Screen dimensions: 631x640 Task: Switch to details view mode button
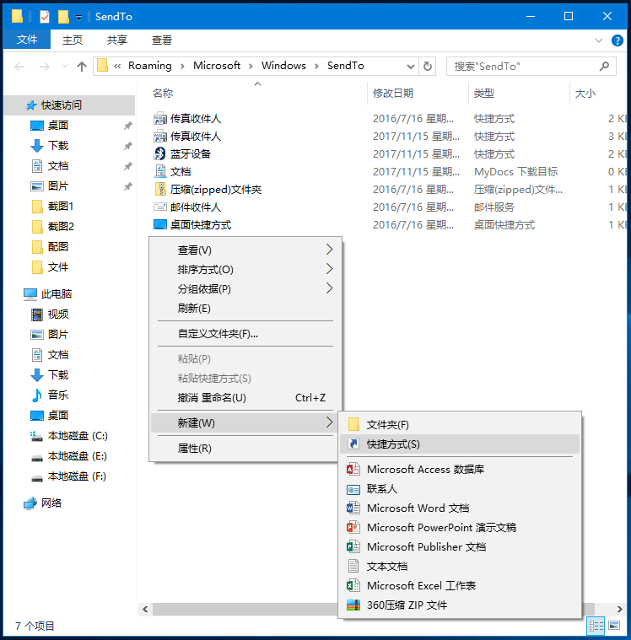tap(596, 626)
